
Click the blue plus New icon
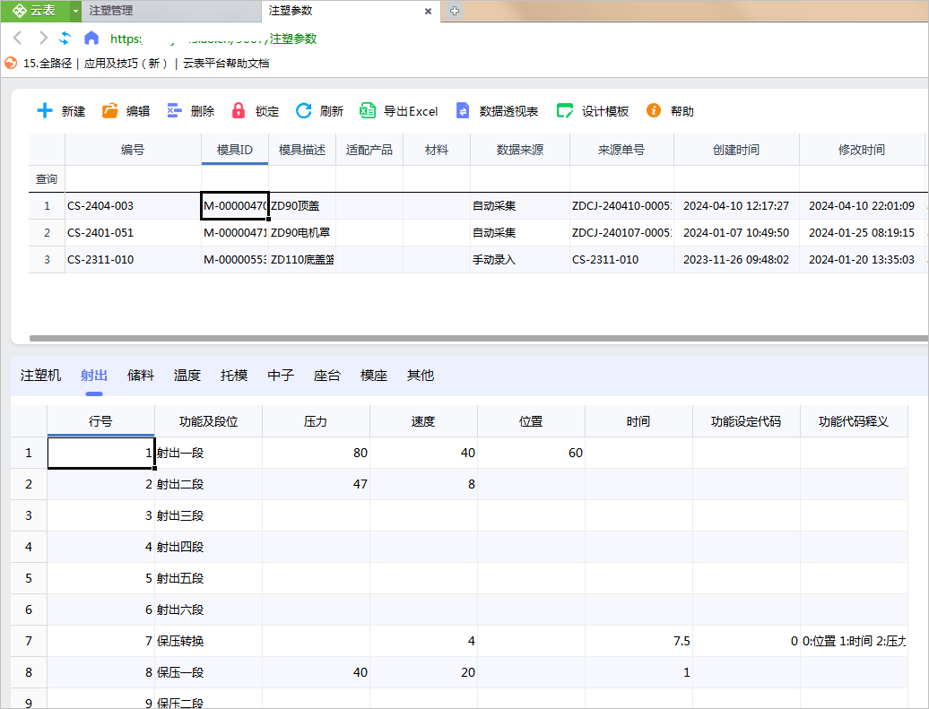tap(45, 111)
